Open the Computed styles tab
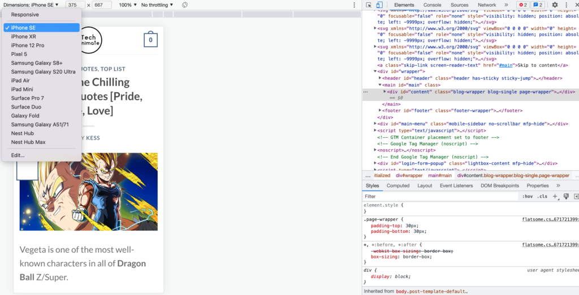Image resolution: width=579 pixels, height=295 pixels. click(397, 185)
